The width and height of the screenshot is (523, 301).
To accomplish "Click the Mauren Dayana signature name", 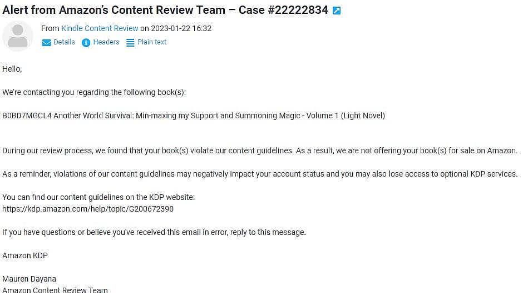I will [x=29, y=279].
